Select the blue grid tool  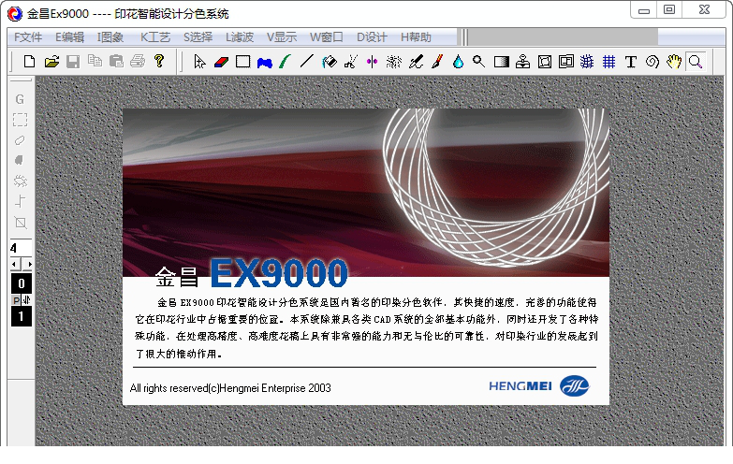click(608, 62)
